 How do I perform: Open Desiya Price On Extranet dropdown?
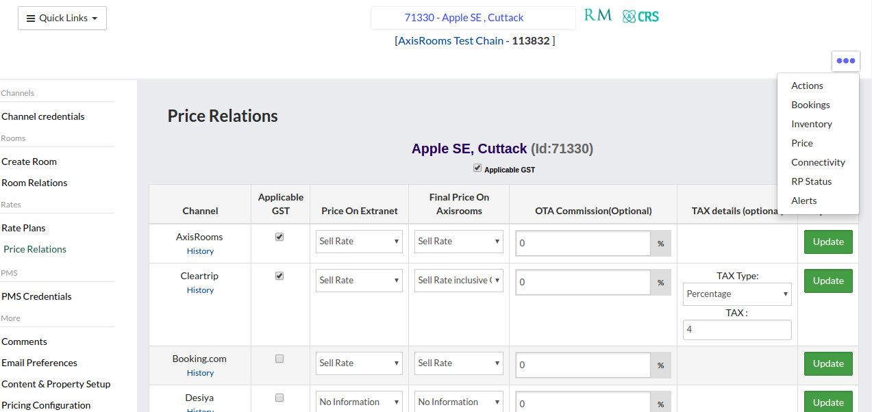coord(359,402)
